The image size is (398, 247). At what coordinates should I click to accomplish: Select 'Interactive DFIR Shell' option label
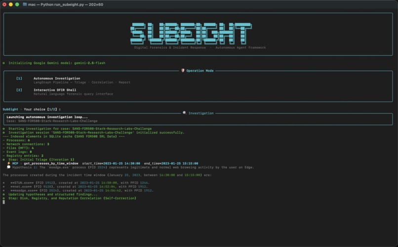[55, 90]
